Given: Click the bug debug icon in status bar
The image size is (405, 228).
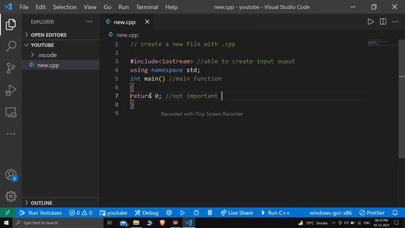Looking at the screenshot, I should point(196,213).
